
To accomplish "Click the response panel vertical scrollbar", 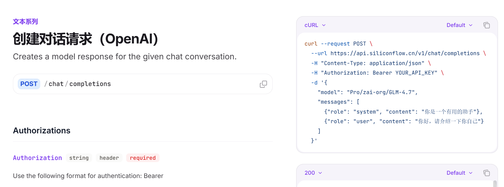I will (495, 183).
